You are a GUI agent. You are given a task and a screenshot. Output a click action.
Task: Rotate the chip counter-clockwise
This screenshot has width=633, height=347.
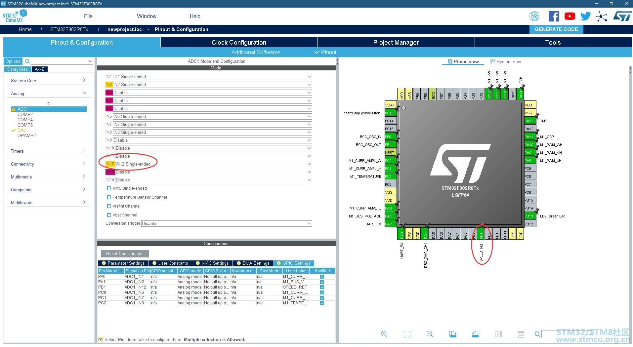pos(476,334)
